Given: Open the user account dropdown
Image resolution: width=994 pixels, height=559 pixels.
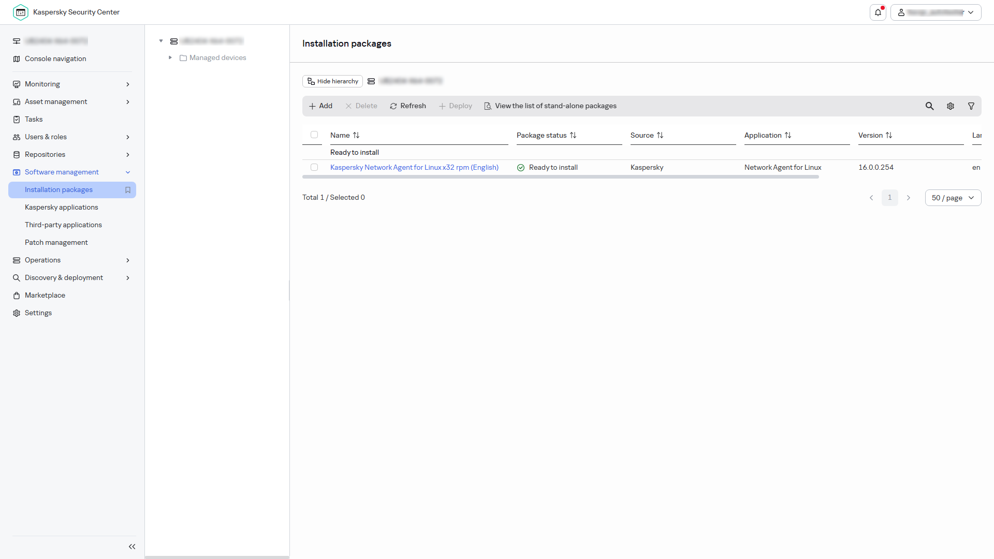Looking at the screenshot, I should click(936, 12).
